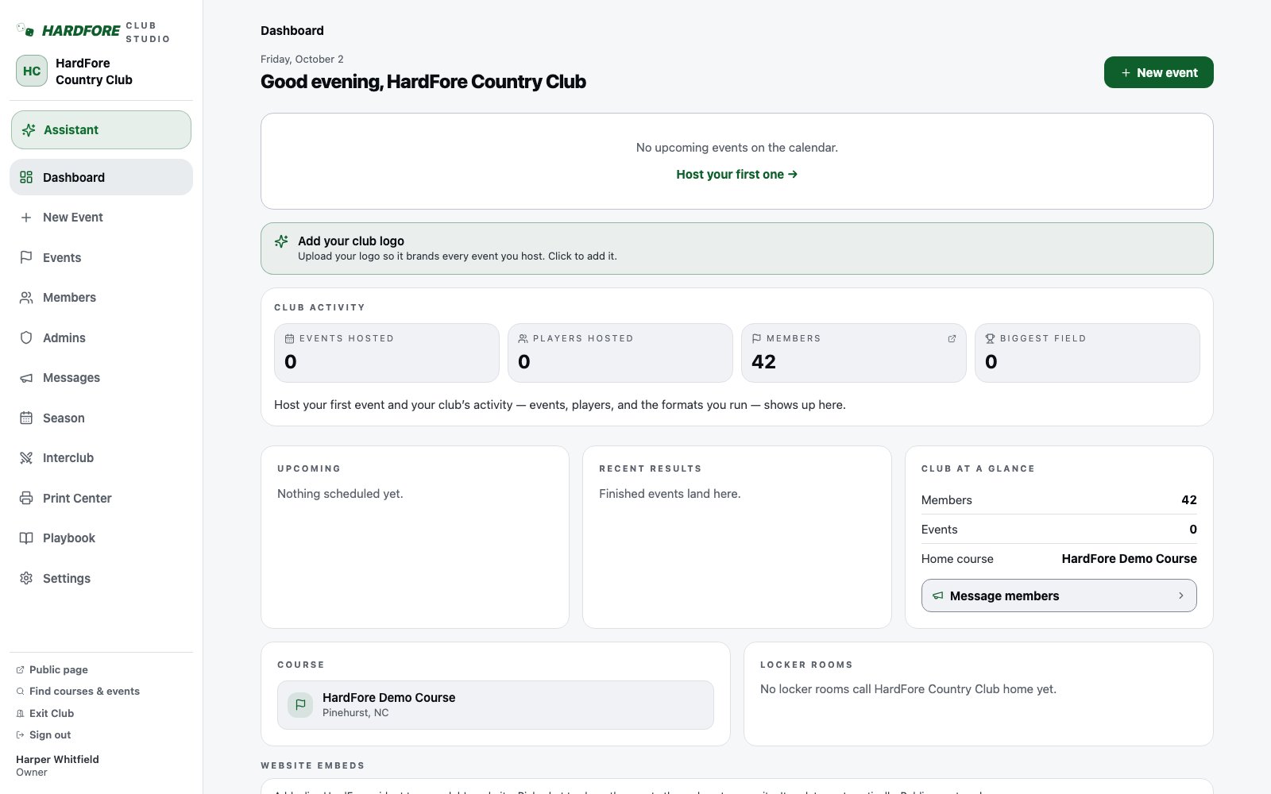This screenshot has height=794, width=1271.
Task: Open Members stat external-link icon
Action: pos(952,338)
